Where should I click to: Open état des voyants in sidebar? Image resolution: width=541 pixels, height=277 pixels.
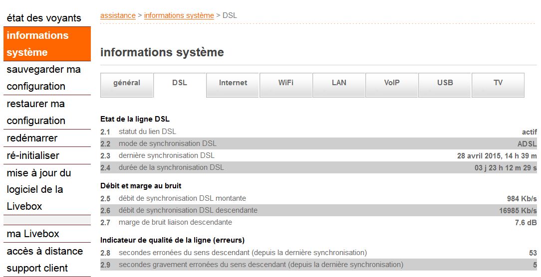(44, 18)
